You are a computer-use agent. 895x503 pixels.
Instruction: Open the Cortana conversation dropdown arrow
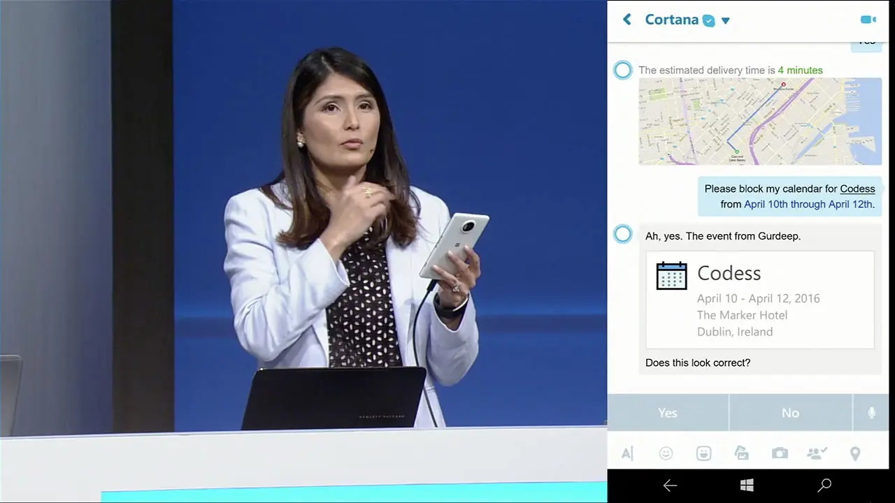click(725, 21)
